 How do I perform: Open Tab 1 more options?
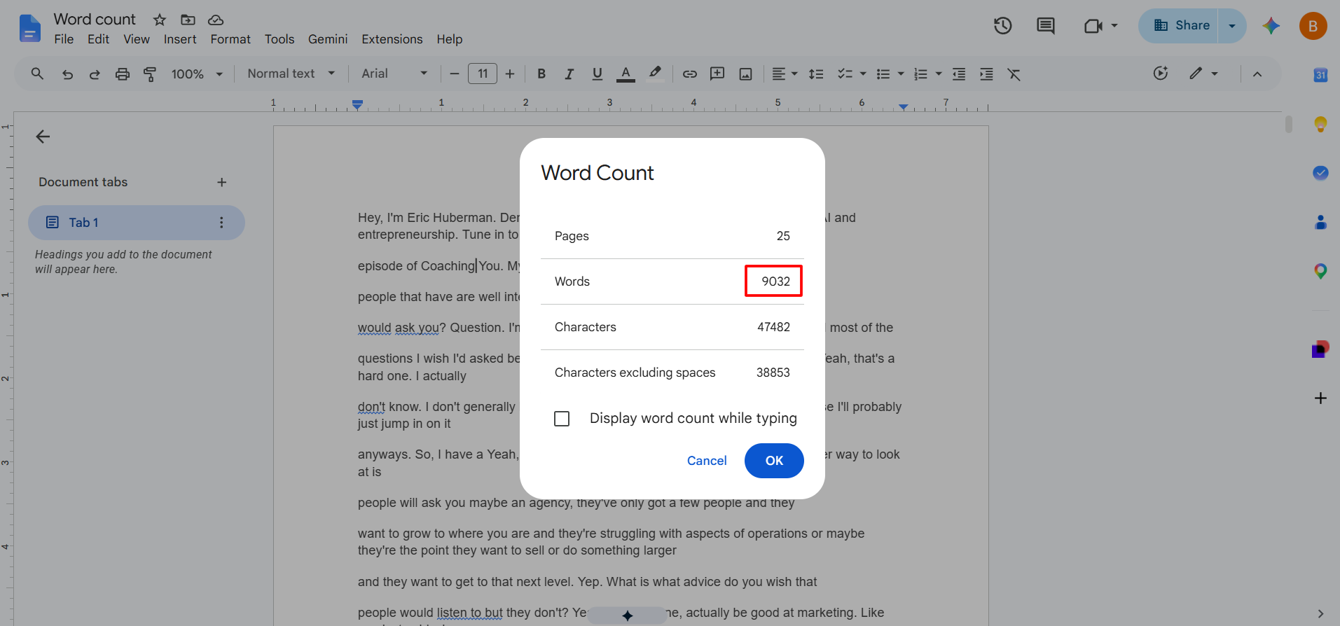tap(221, 223)
